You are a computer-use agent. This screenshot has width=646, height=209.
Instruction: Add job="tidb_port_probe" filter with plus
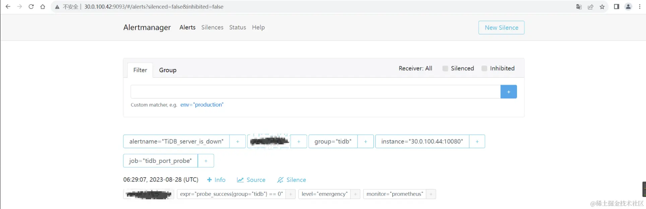pos(206,161)
